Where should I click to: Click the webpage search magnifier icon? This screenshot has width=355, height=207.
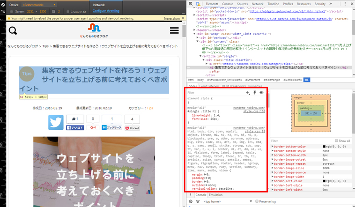point(13,30)
